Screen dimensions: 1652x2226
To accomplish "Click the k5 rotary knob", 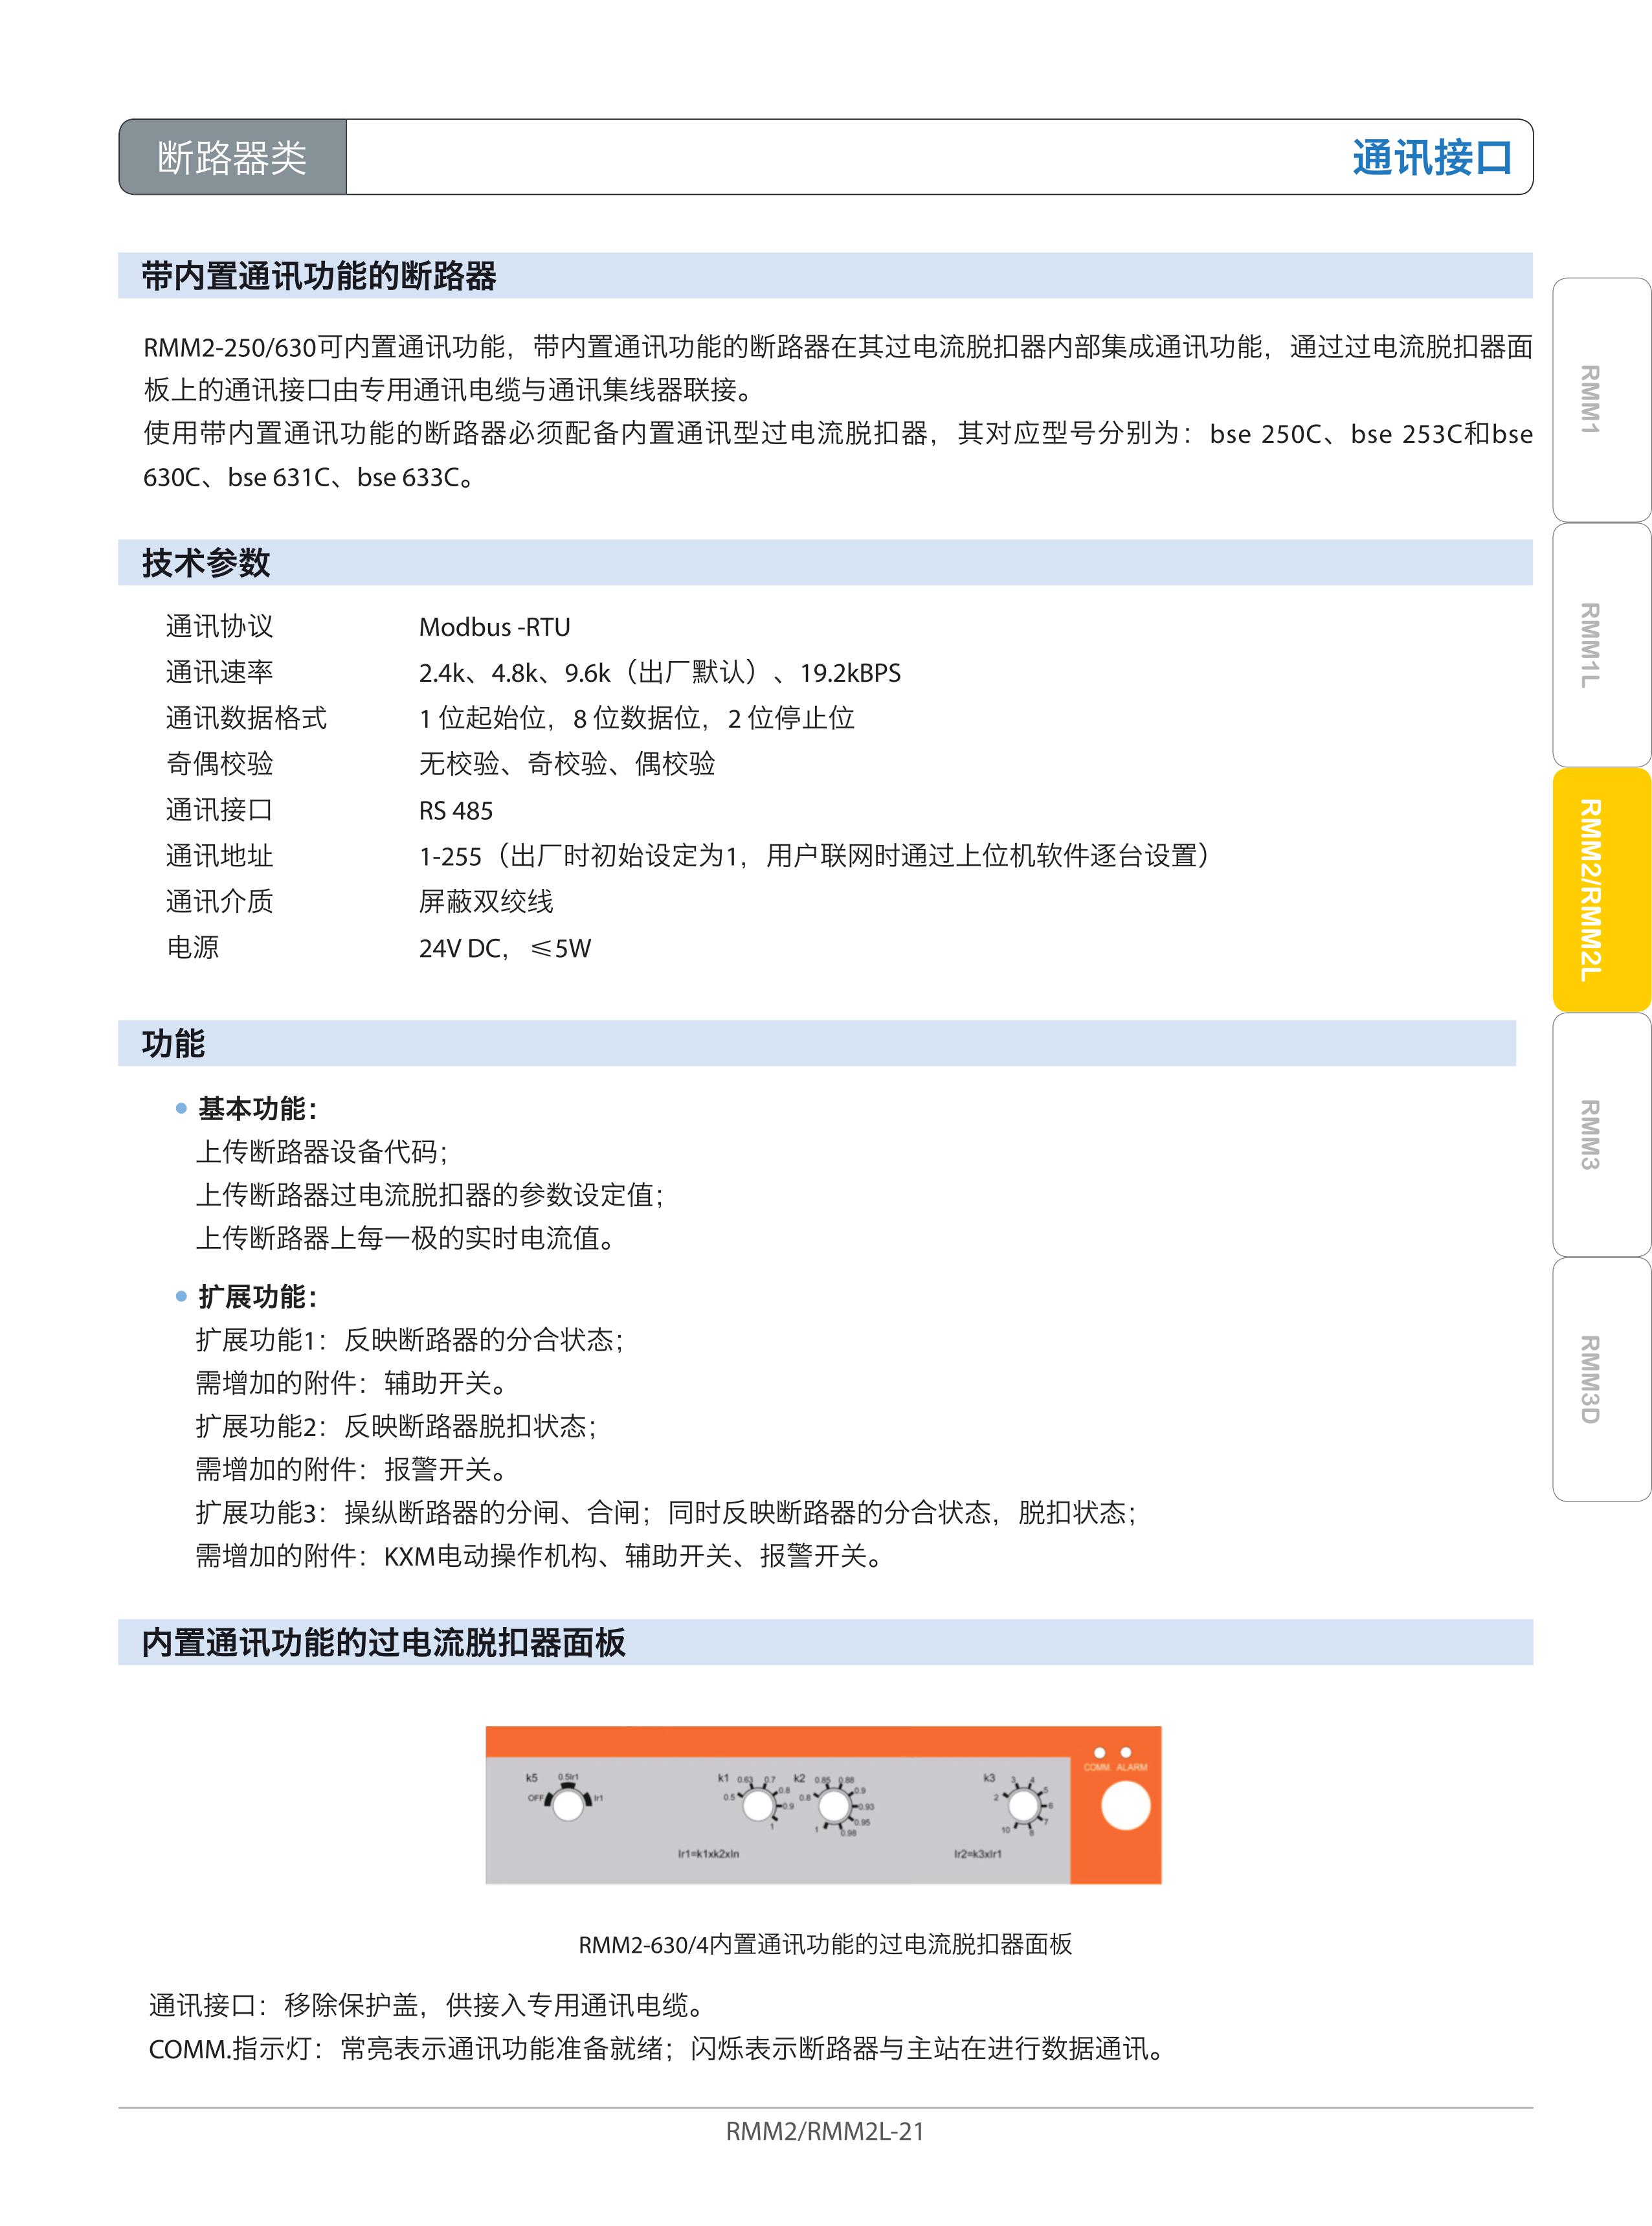I will tap(568, 1806).
